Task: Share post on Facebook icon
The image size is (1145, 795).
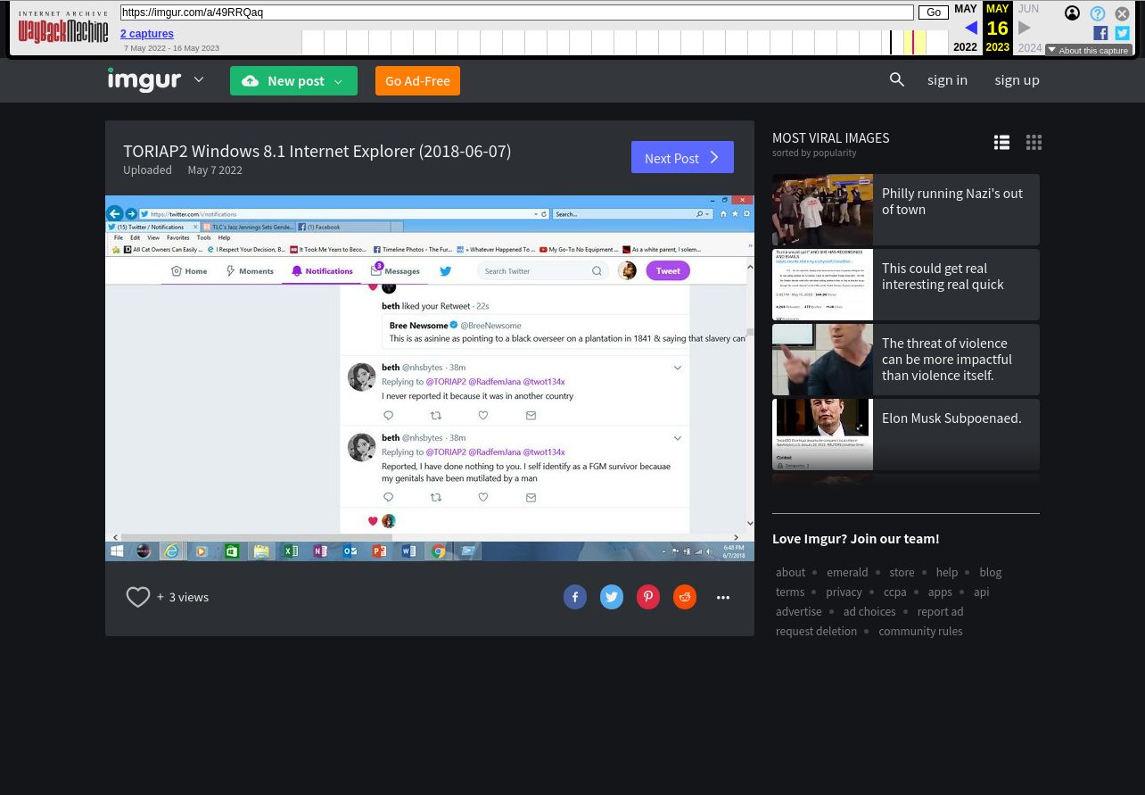Action: pos(575,597)
